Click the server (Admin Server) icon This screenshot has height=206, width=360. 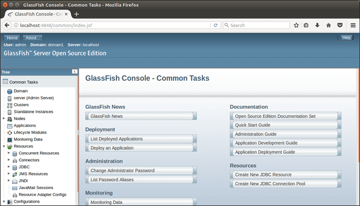coord(10,98)
